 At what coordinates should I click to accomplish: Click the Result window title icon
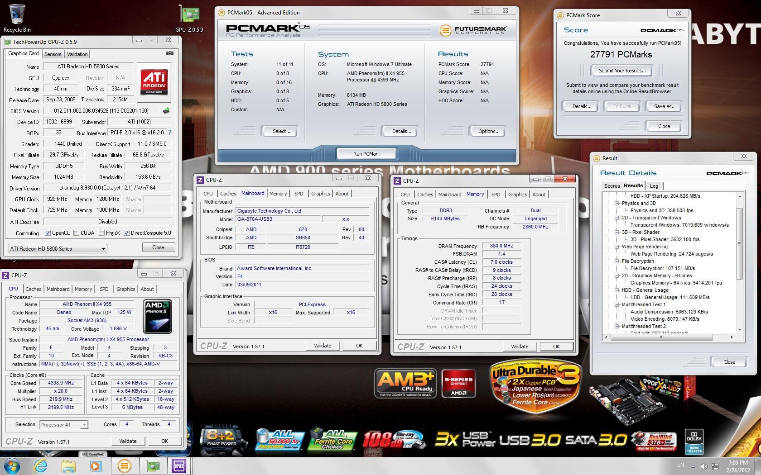[597, 158]
